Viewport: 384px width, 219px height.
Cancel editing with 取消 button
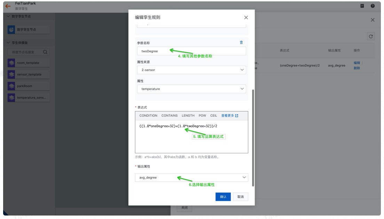[x=240, y=197]
